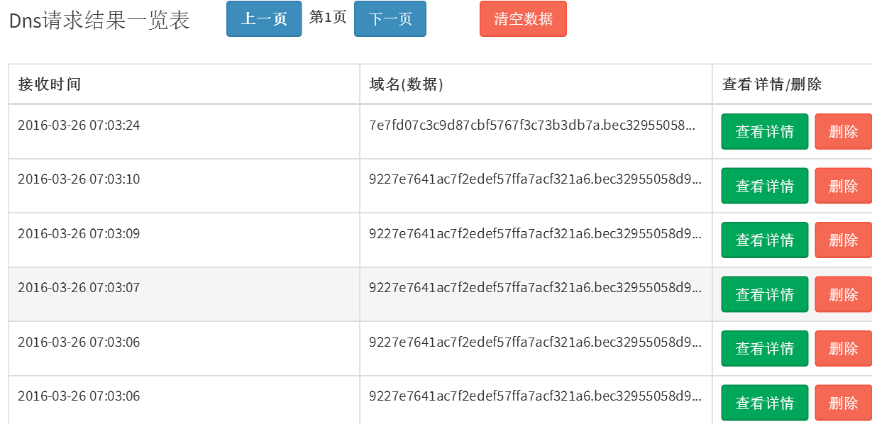Delete the fifth-row 07:03:06 record

843,348
